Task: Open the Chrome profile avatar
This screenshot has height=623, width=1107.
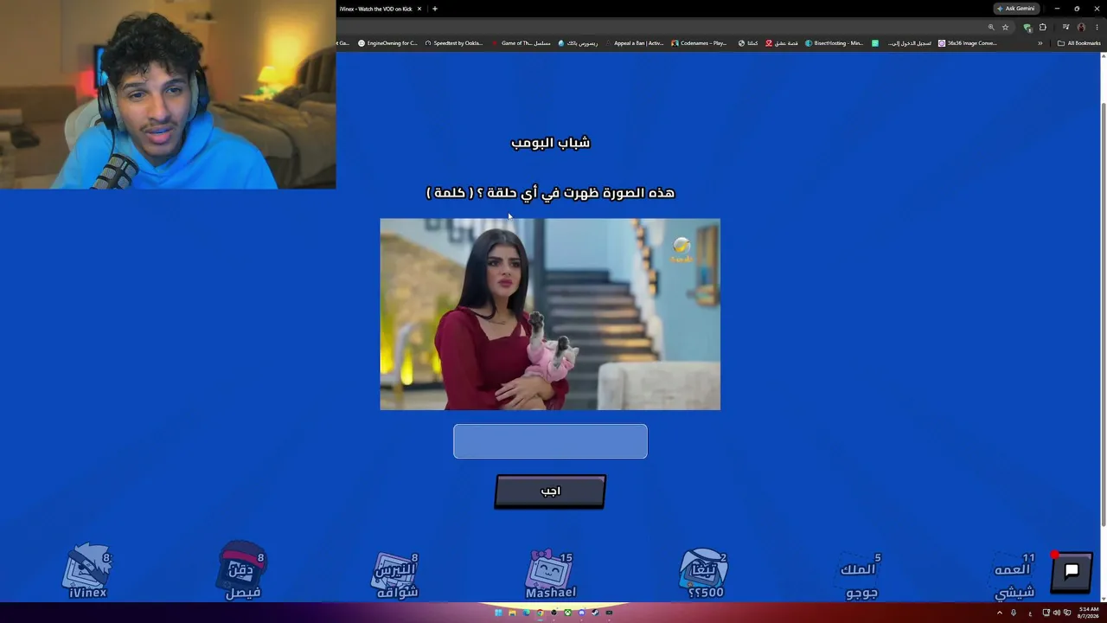Action: (1081, 27)
